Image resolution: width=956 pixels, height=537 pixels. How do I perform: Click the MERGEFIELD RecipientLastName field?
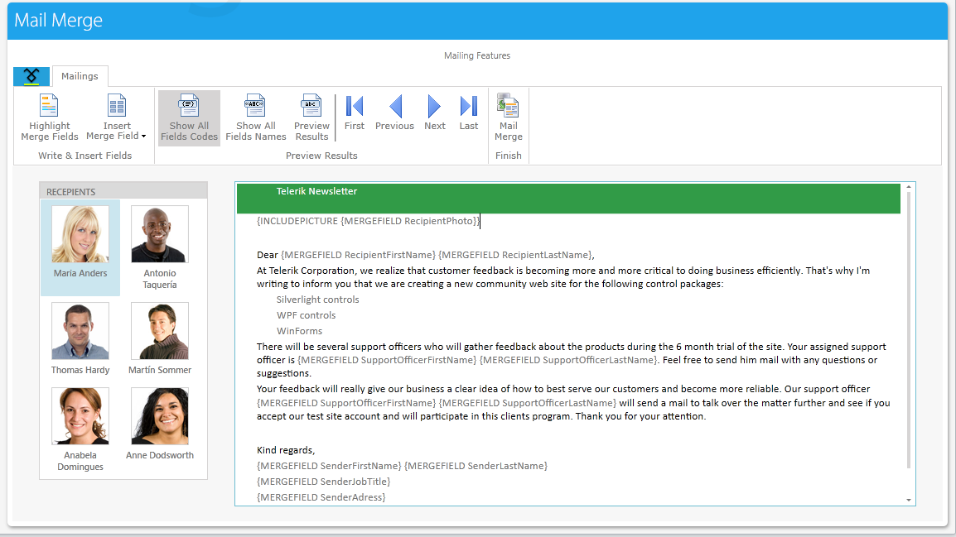515,255
